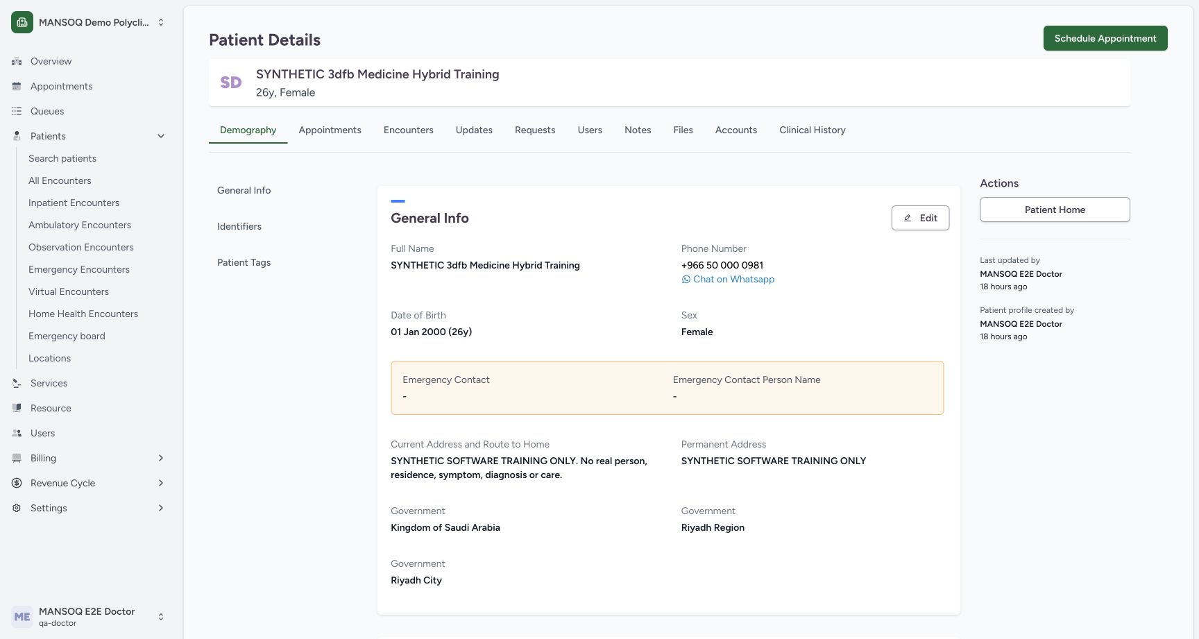This screenshot has height=639, width=1199.
Task: Click the Revenue Cycle dollar icon
Action: [17, 483]
